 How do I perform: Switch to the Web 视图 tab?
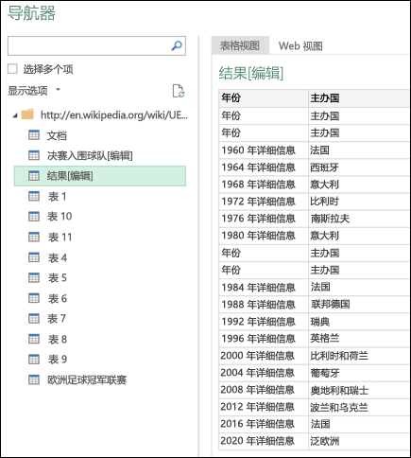(x=300, y=45)
